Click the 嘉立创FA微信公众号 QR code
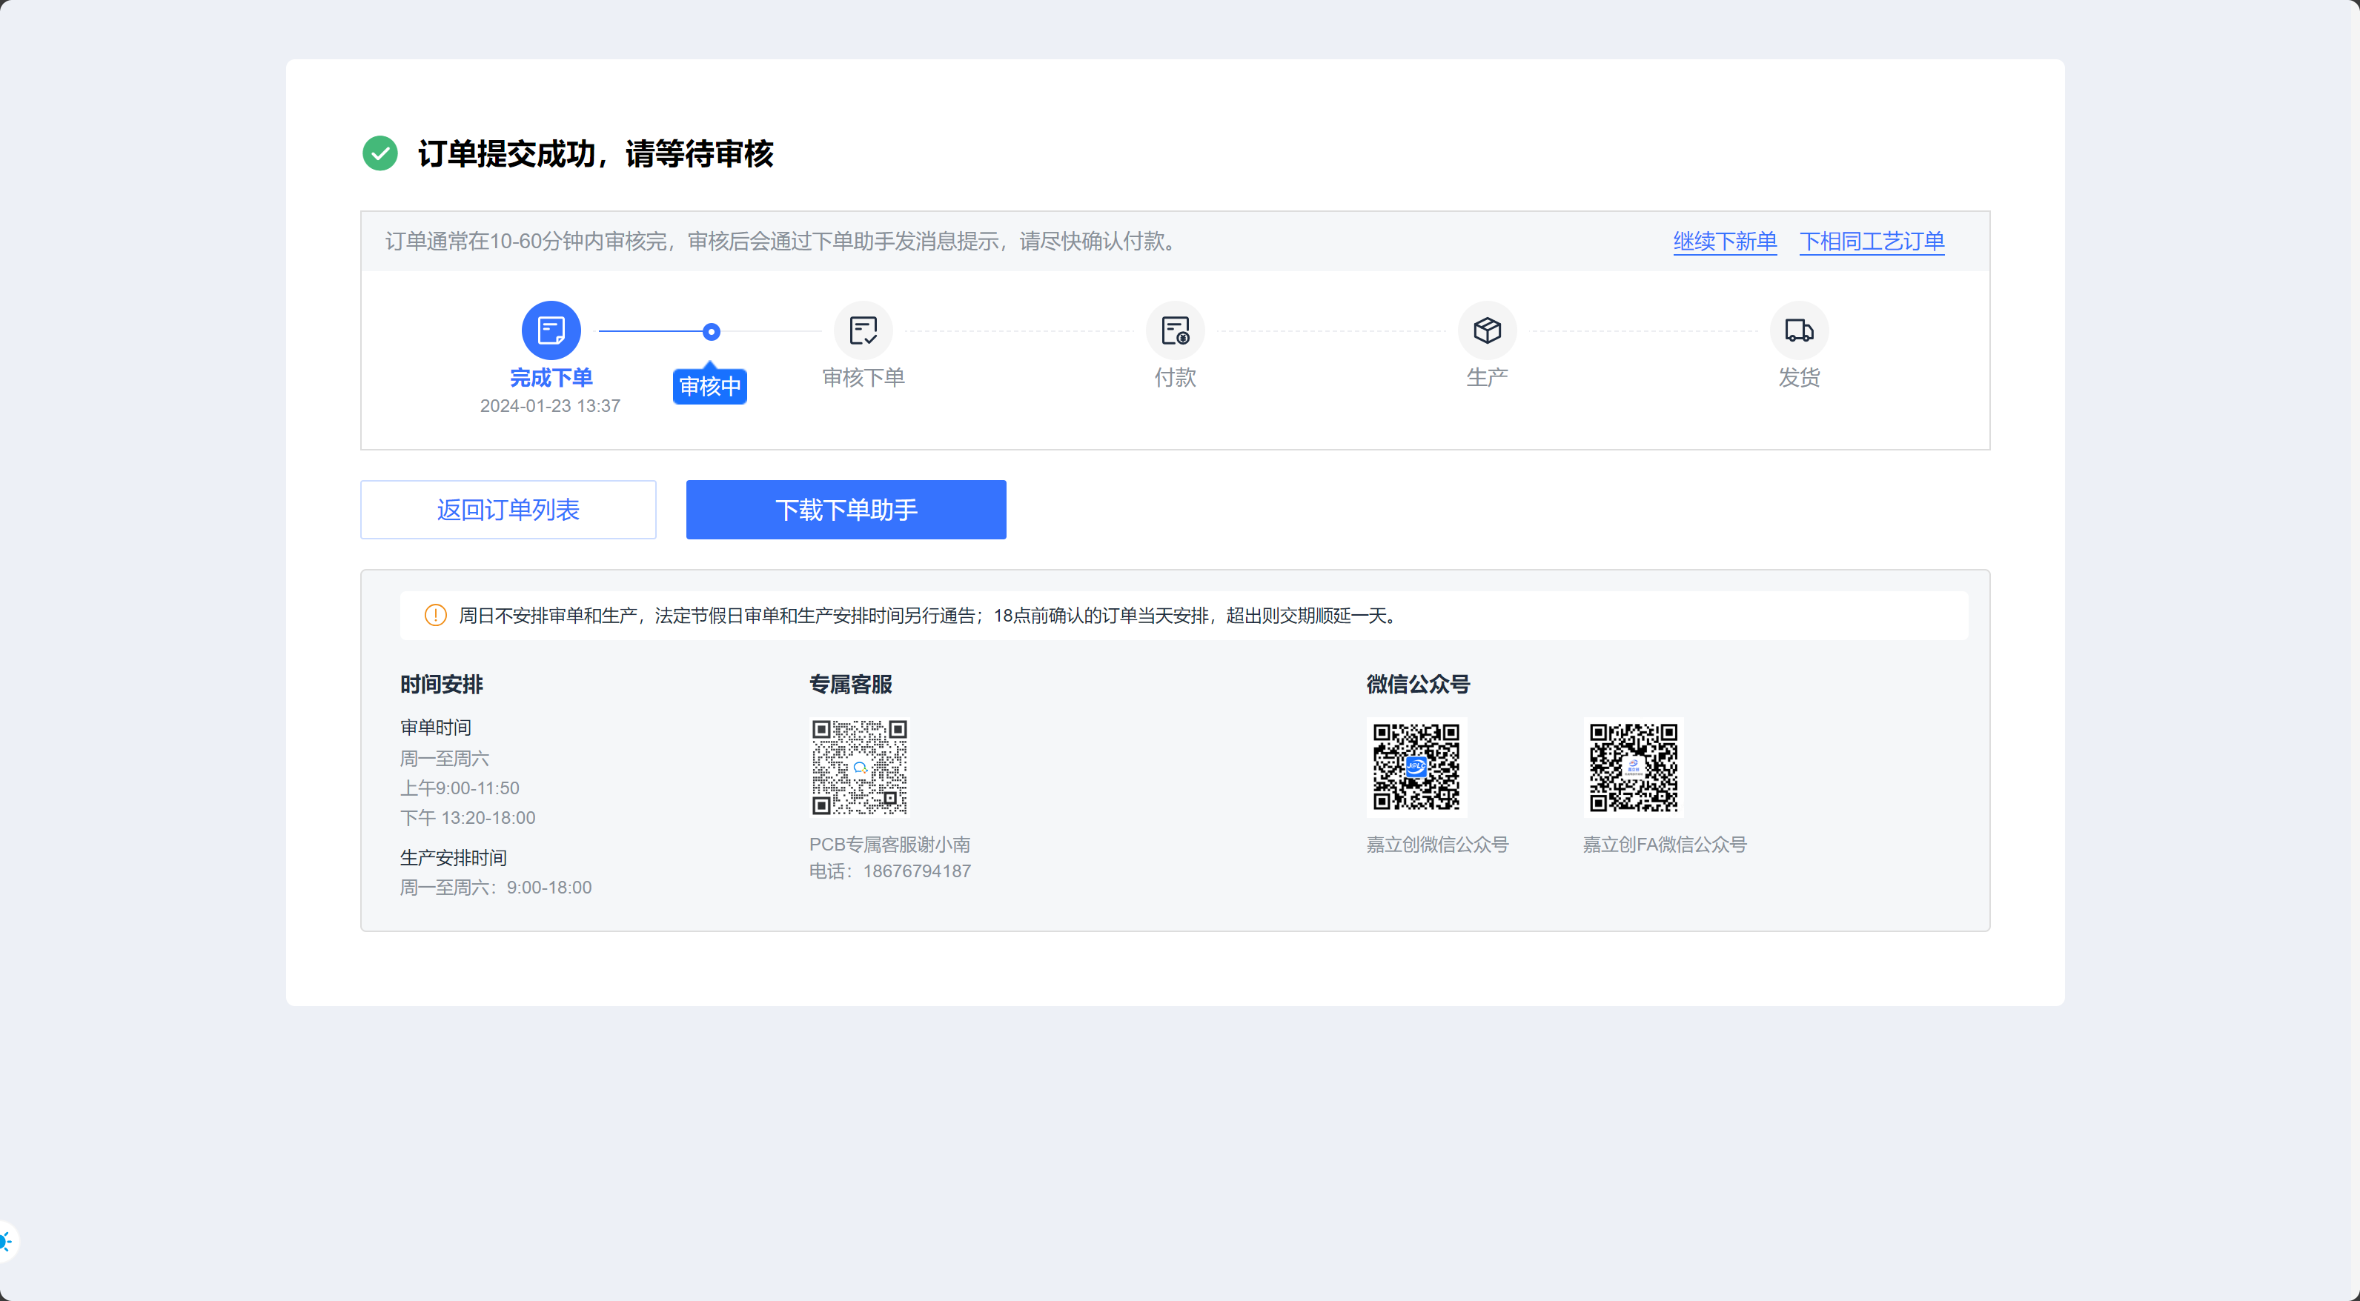2360x1301 pixels. pos(1633,768)
